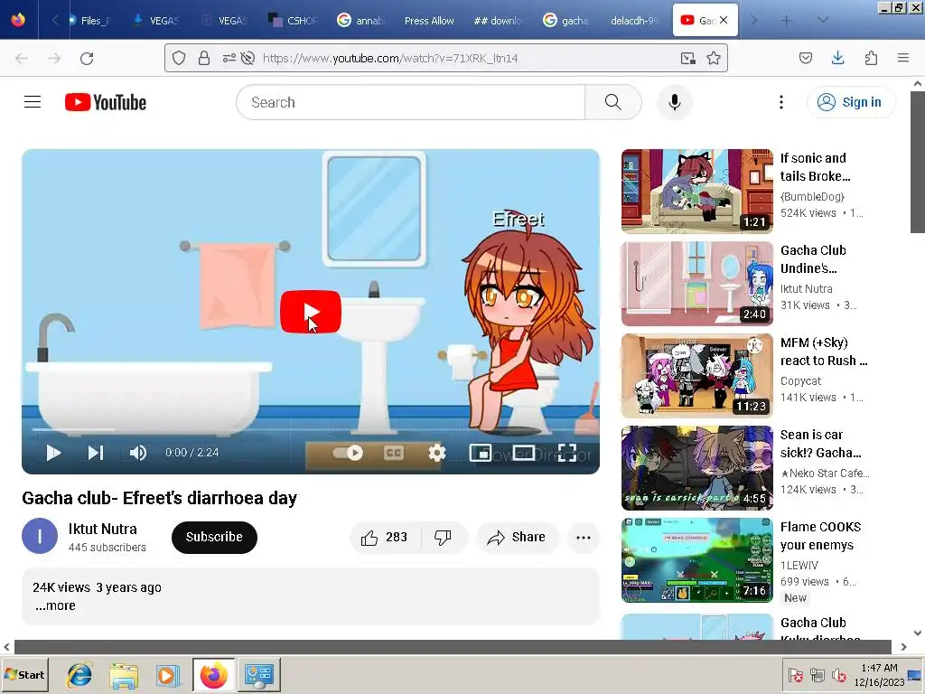Image resolution: width=925 pixels, height=694 pixels.
Task: Enable the miniplayer
Action: tap(481, 453)
